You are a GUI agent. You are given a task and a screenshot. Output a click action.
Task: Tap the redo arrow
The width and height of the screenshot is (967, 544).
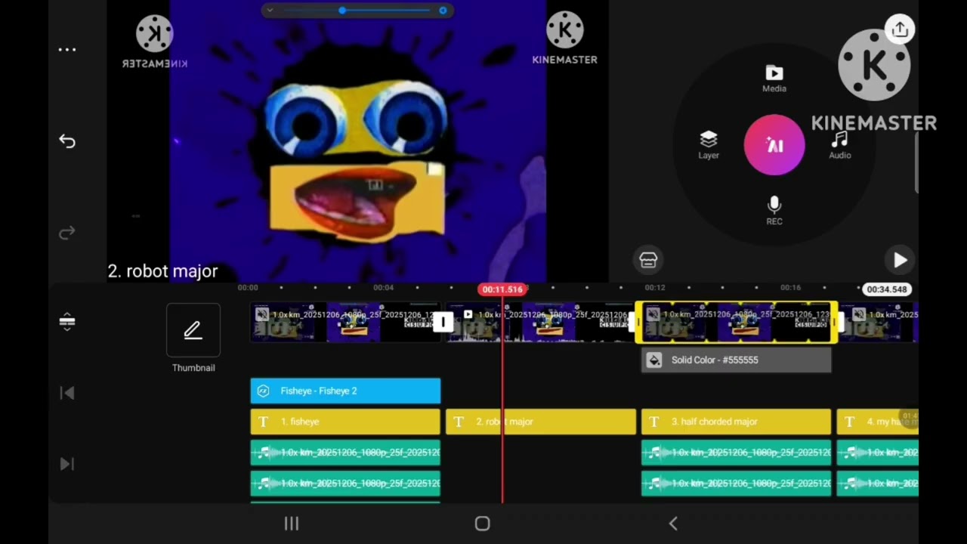[x=67, y=233]
